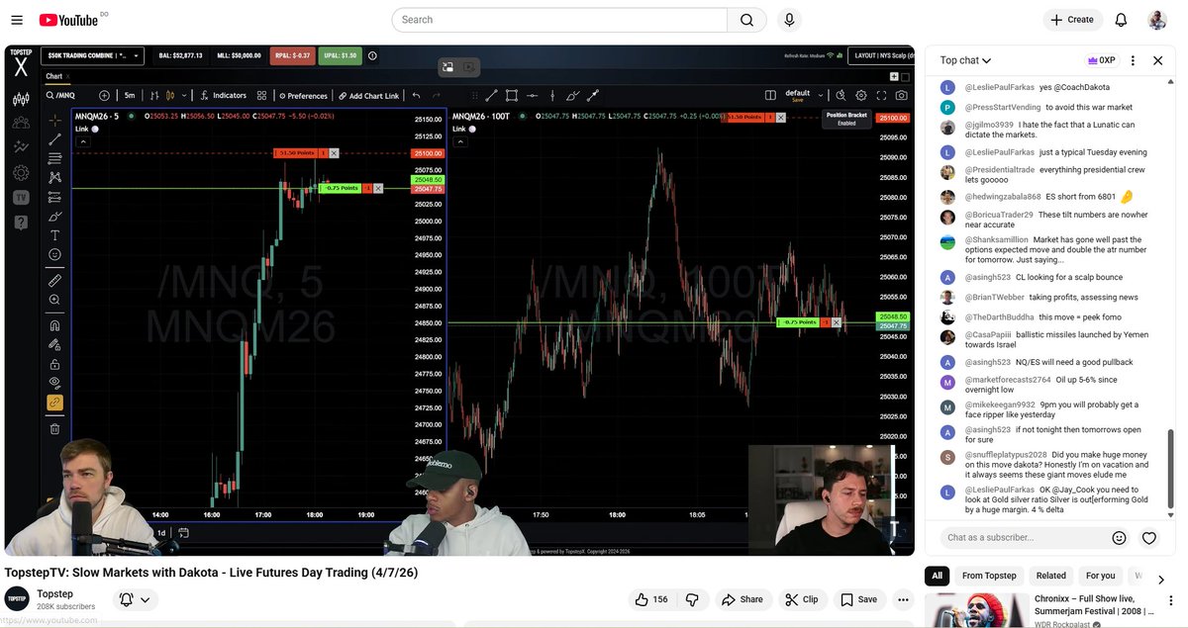Click the Clip button

pyautogui.click(x=802, y=599)
